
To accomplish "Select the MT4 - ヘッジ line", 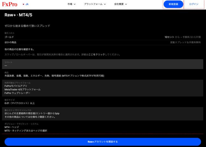I will [x=12, y=127].
